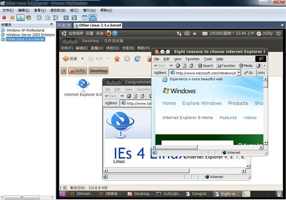
Task: Click the zs2ty path button
Action: pyautogui.click(x=77, y=71)
